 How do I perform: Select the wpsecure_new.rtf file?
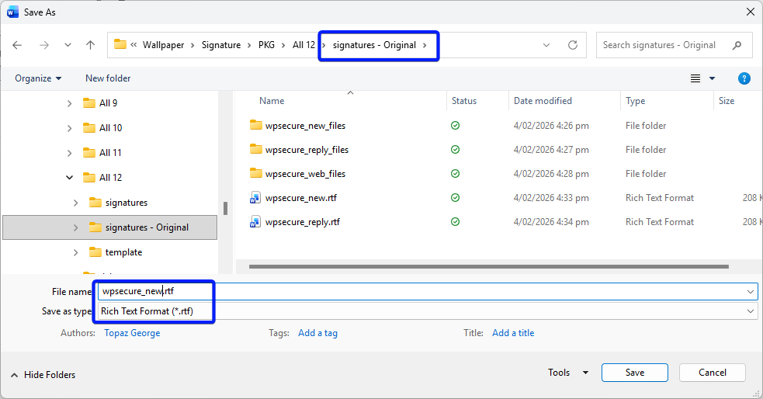pyautogui.click(x=300, y=198)
